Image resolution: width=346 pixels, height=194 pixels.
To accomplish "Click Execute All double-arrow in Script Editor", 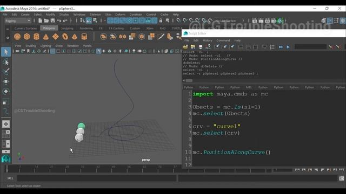I will click(x=281, y=47).
